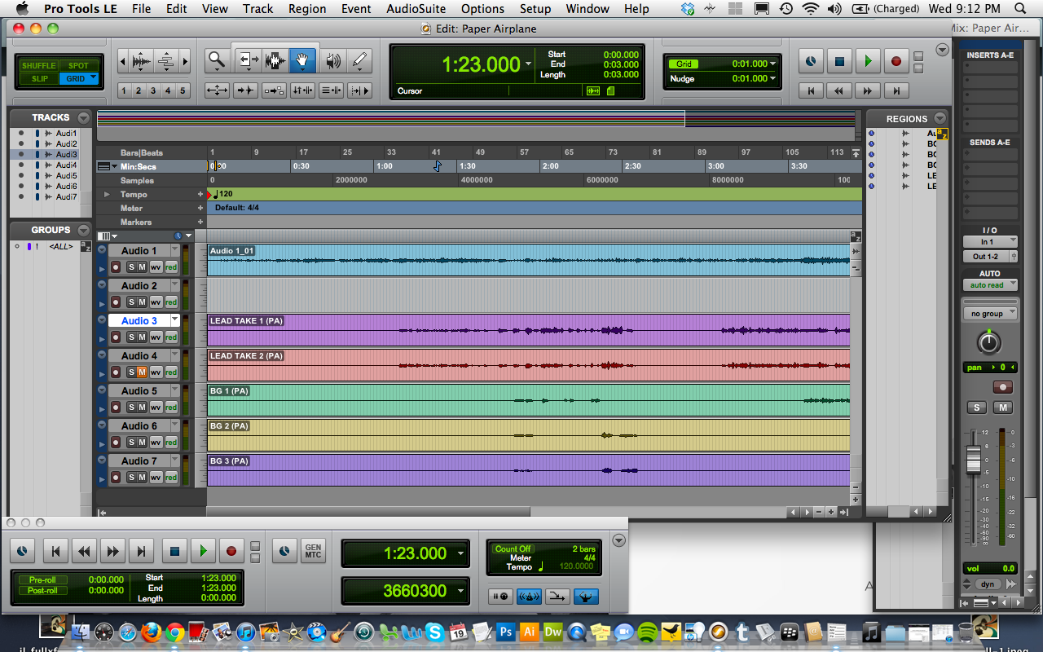Toggle Pre-roll in Transport window
Screen dimensions: 1043x652
click(x=42, y=580)
